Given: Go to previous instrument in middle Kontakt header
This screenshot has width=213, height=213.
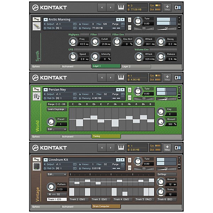Looking at the screenshot, I should click(102, 77).
